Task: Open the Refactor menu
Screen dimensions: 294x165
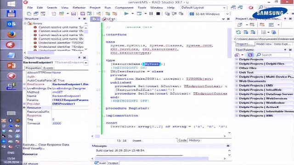Action: coord(79,8)
